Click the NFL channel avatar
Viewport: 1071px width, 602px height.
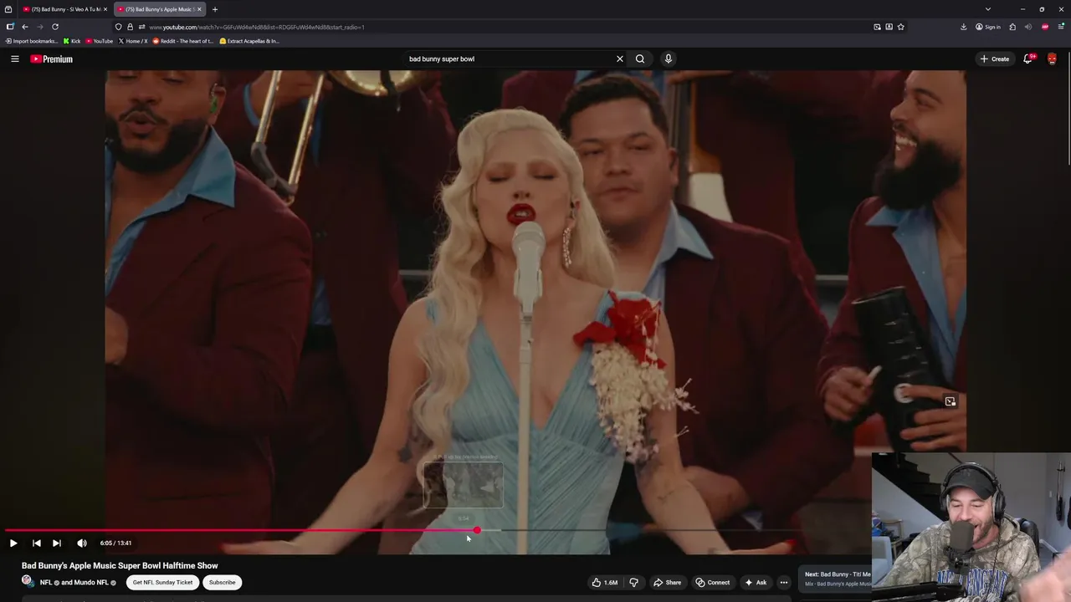click(28, 582)
